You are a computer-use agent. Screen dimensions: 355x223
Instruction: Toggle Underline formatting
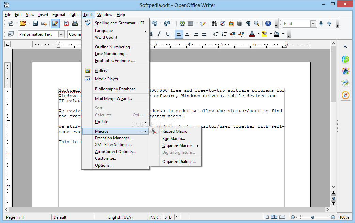(168, 34)
